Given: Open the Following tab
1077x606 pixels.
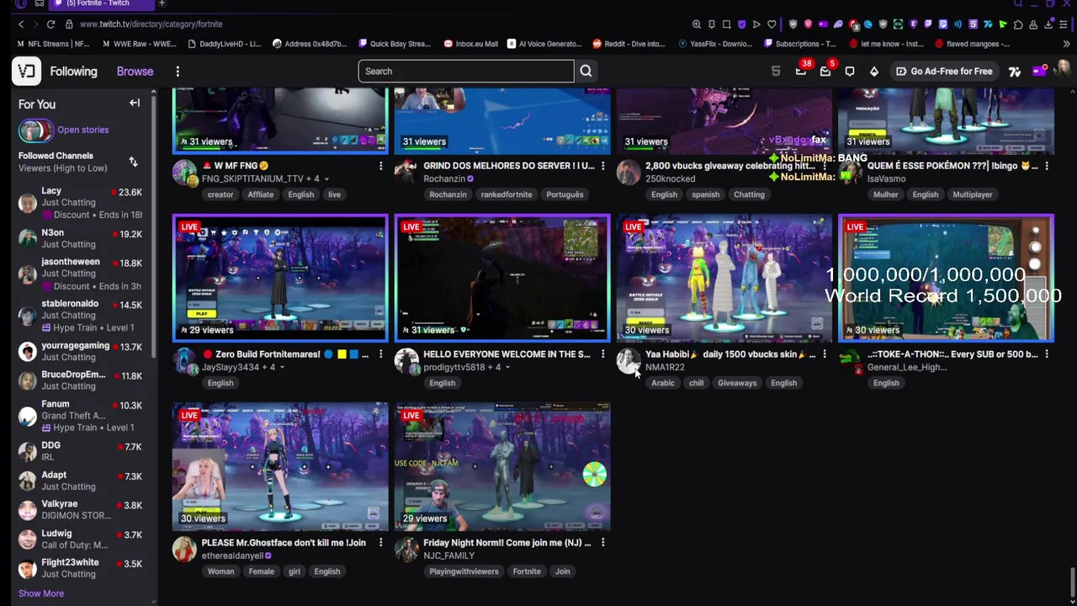Looking at the screenshot, I should point(73,72).
